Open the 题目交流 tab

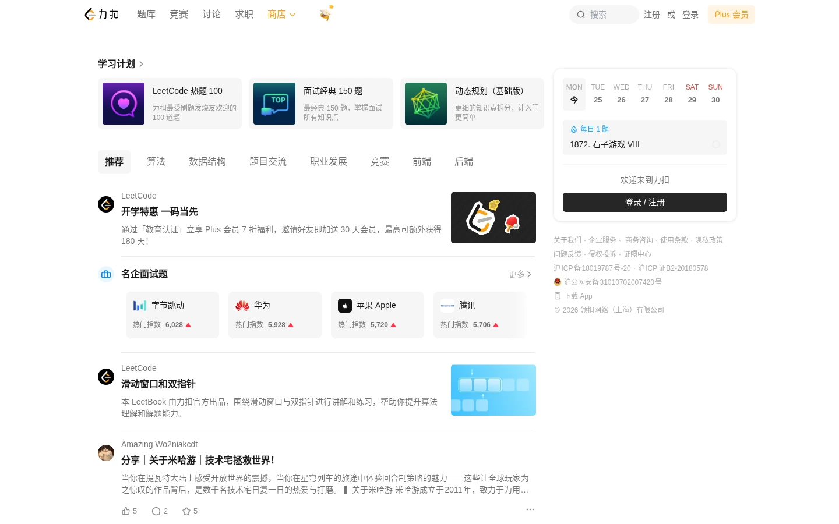pos(268,162)
